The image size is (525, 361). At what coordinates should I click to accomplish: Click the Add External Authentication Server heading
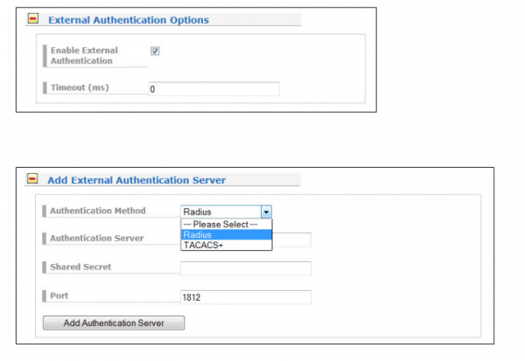coord(136,180)
